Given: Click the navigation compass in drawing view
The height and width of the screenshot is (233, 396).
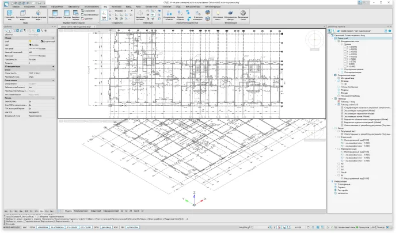Looking at the screenshot, I should point(313,39).
